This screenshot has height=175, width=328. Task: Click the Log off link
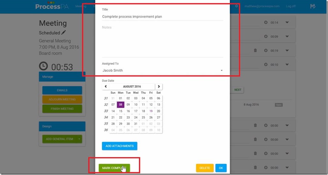coord(291,6)
